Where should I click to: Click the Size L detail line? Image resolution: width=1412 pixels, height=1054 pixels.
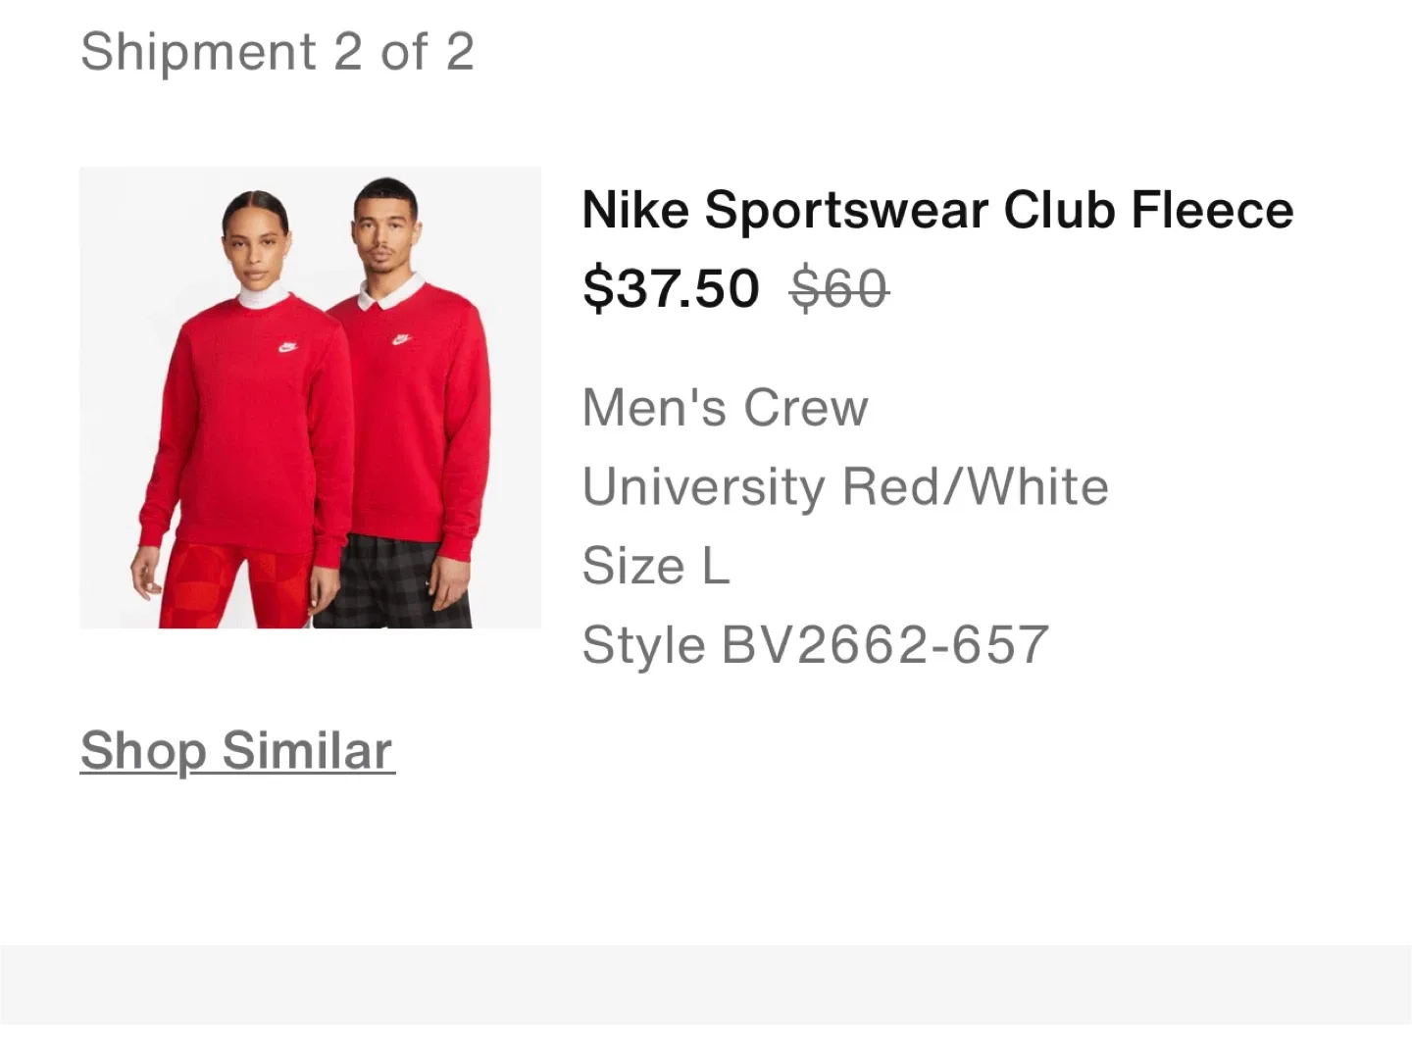pyautogui.click(x=655, y=565)
